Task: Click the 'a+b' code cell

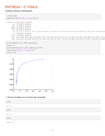Action: pyautogui.click(x=53, y=118)
